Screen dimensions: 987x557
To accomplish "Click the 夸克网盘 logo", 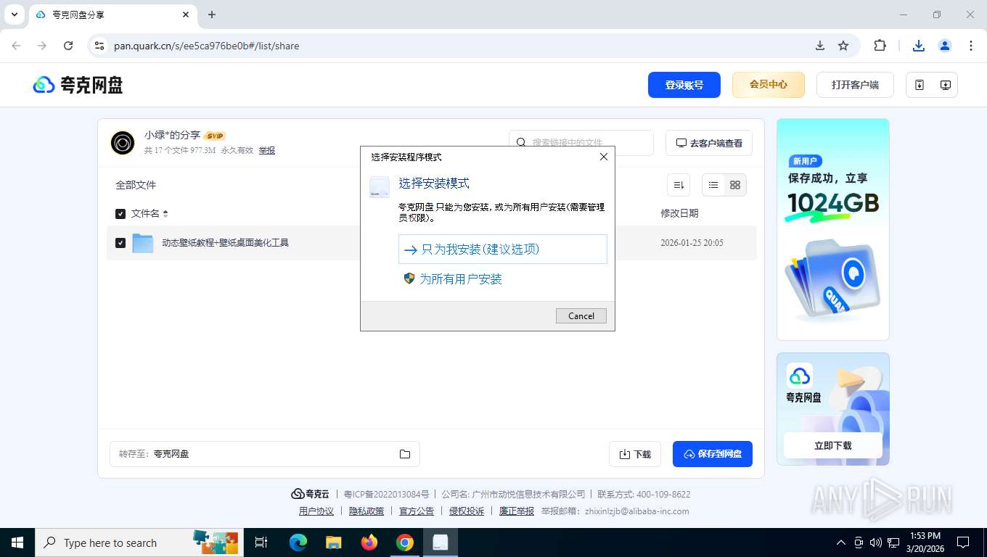I will click(78, 85).
